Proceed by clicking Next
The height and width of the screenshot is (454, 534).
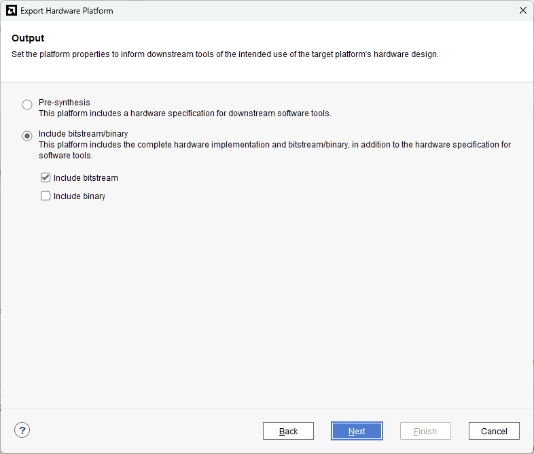tap(357, 431)
